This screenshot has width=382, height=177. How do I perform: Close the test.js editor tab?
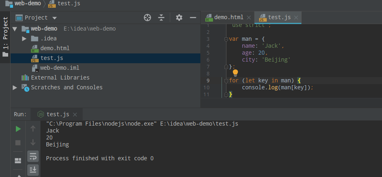point(296,18)
